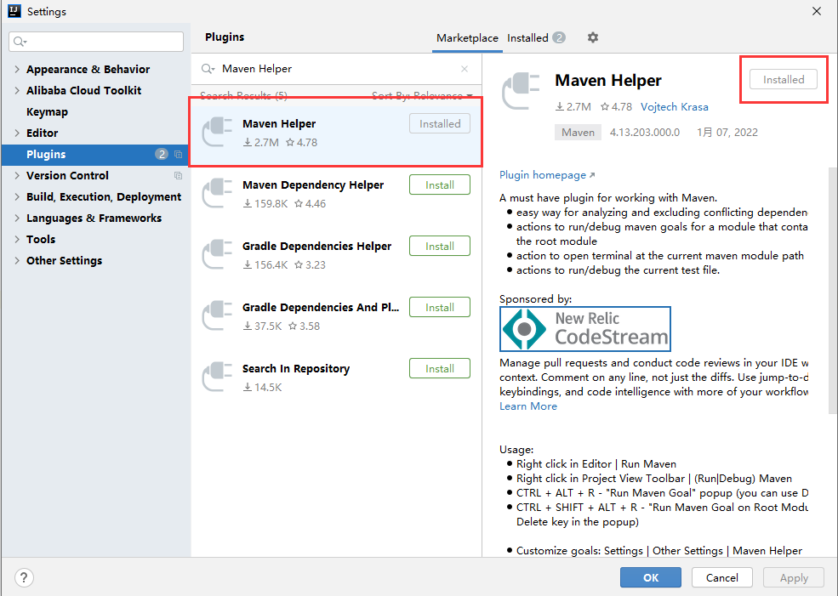Click Installed button in detail header
This screenshot has height=596, width=838.
coord(784,80)
